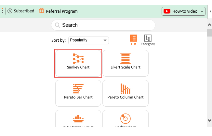The height and width of the screenshot is (136, 212).
Task: Pick the Pareto Bar Chart icon
Action: click(x=78, y=89)
